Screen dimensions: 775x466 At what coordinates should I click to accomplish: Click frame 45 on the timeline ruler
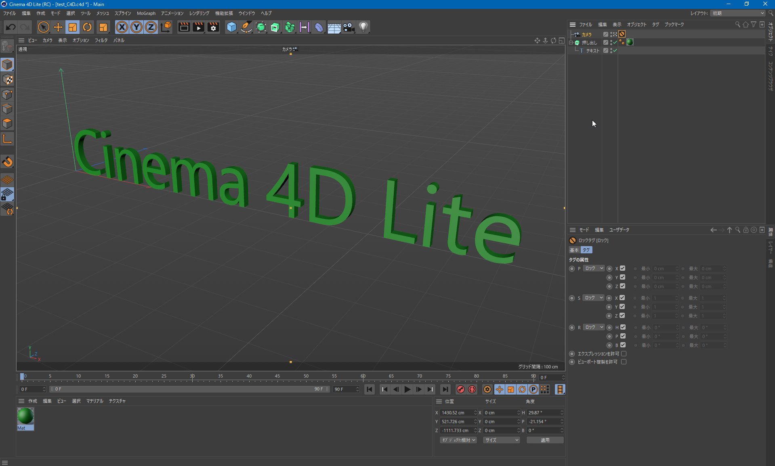click(x=277, y=376)
